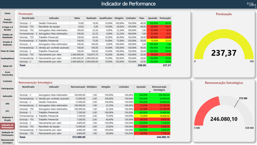Open the Avaliação de Performance page
Screen dimensions: 257x145
click(8, 134)
